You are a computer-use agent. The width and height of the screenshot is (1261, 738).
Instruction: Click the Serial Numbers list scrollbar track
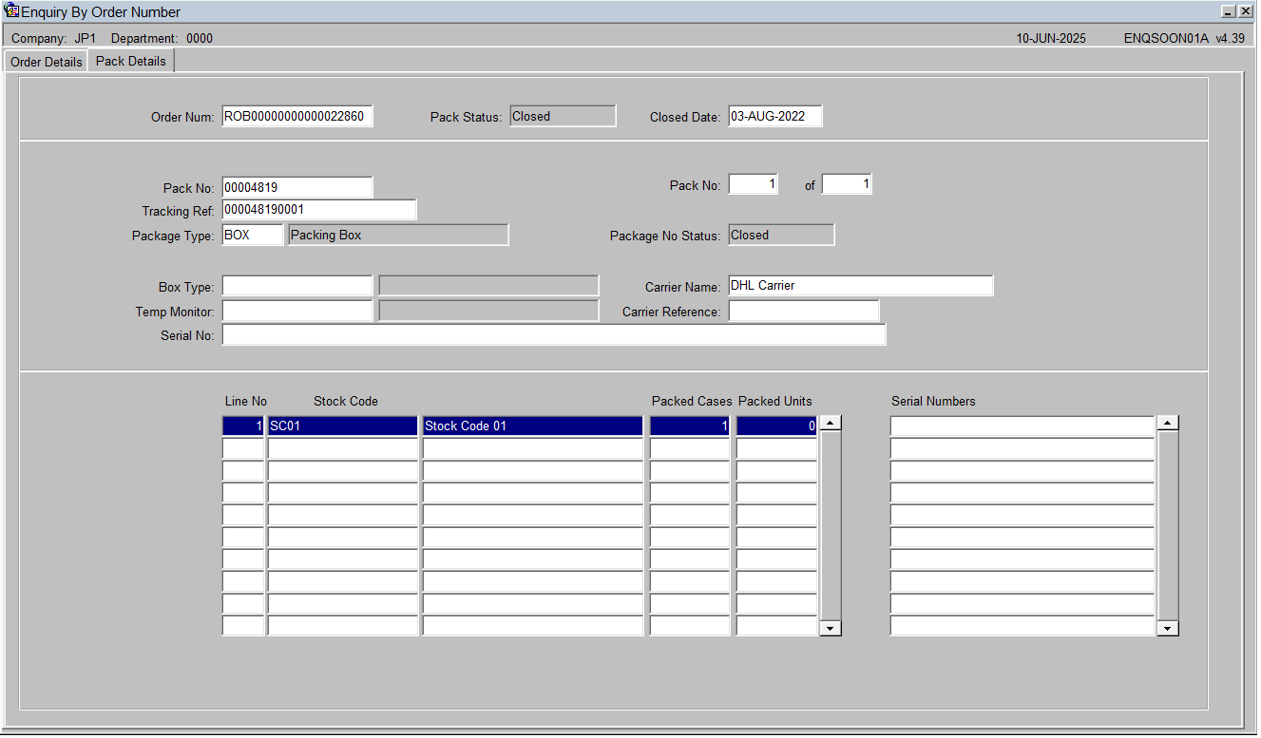tap(1169, 525)
